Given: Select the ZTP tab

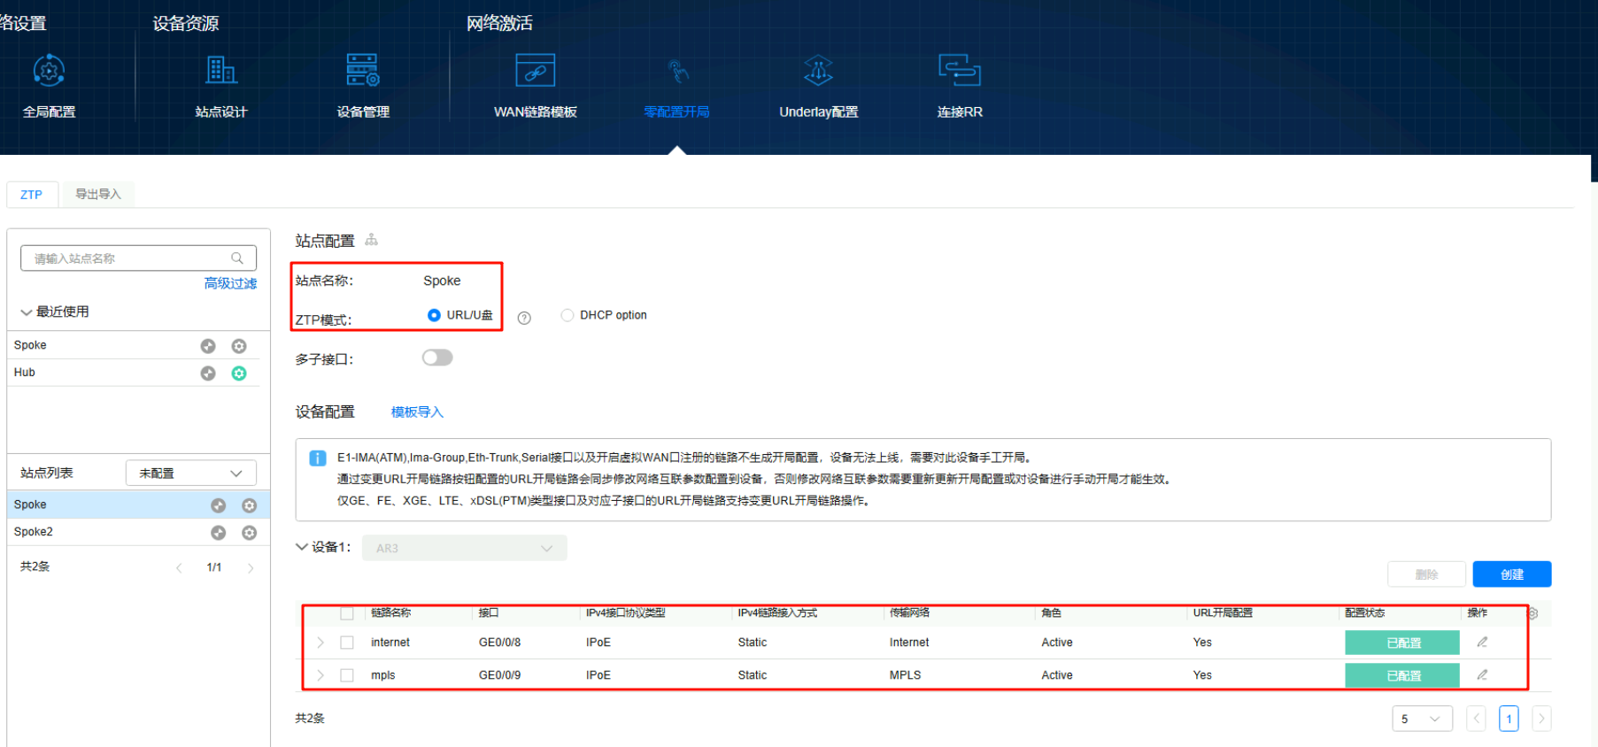Looking at the screenshot, I should tap(32, 194).
